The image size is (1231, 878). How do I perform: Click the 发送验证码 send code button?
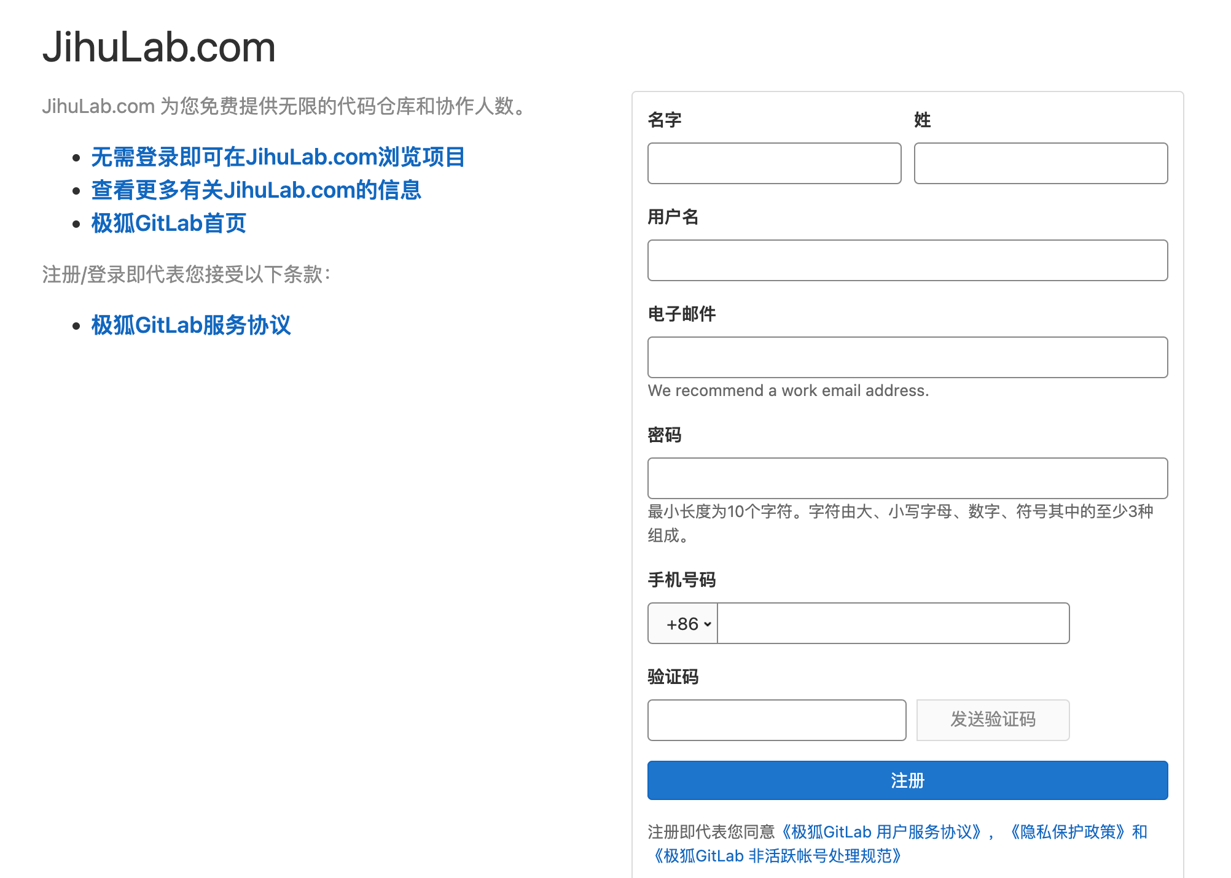pyautogui.click(x=993, y=720)
